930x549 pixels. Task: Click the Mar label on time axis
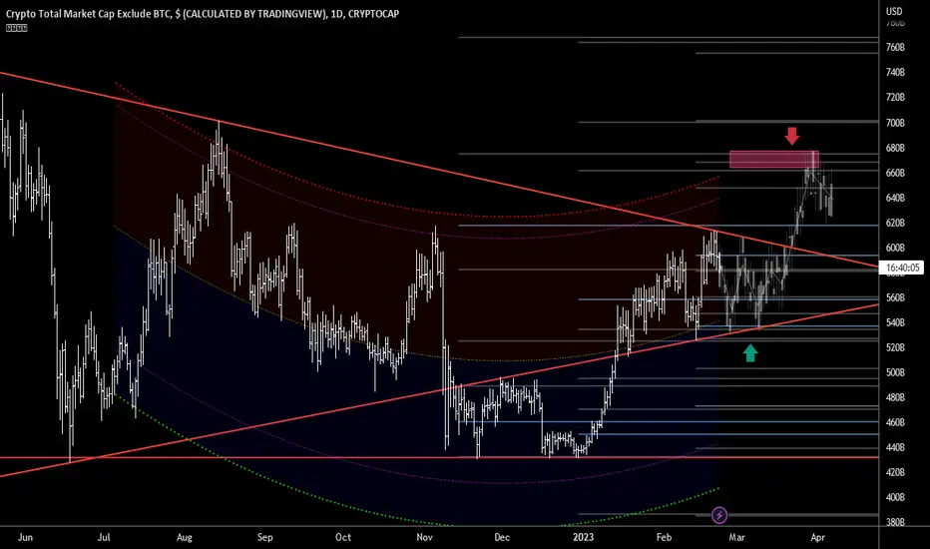click(x=736, y=537)
